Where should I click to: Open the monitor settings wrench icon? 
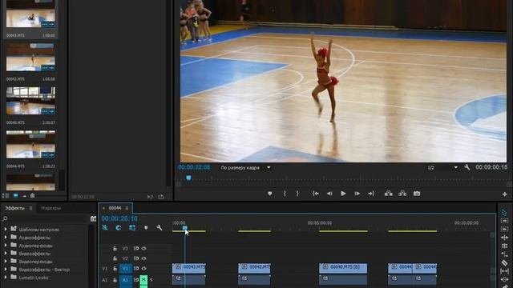pyautogui.click(x=467, y=167)
